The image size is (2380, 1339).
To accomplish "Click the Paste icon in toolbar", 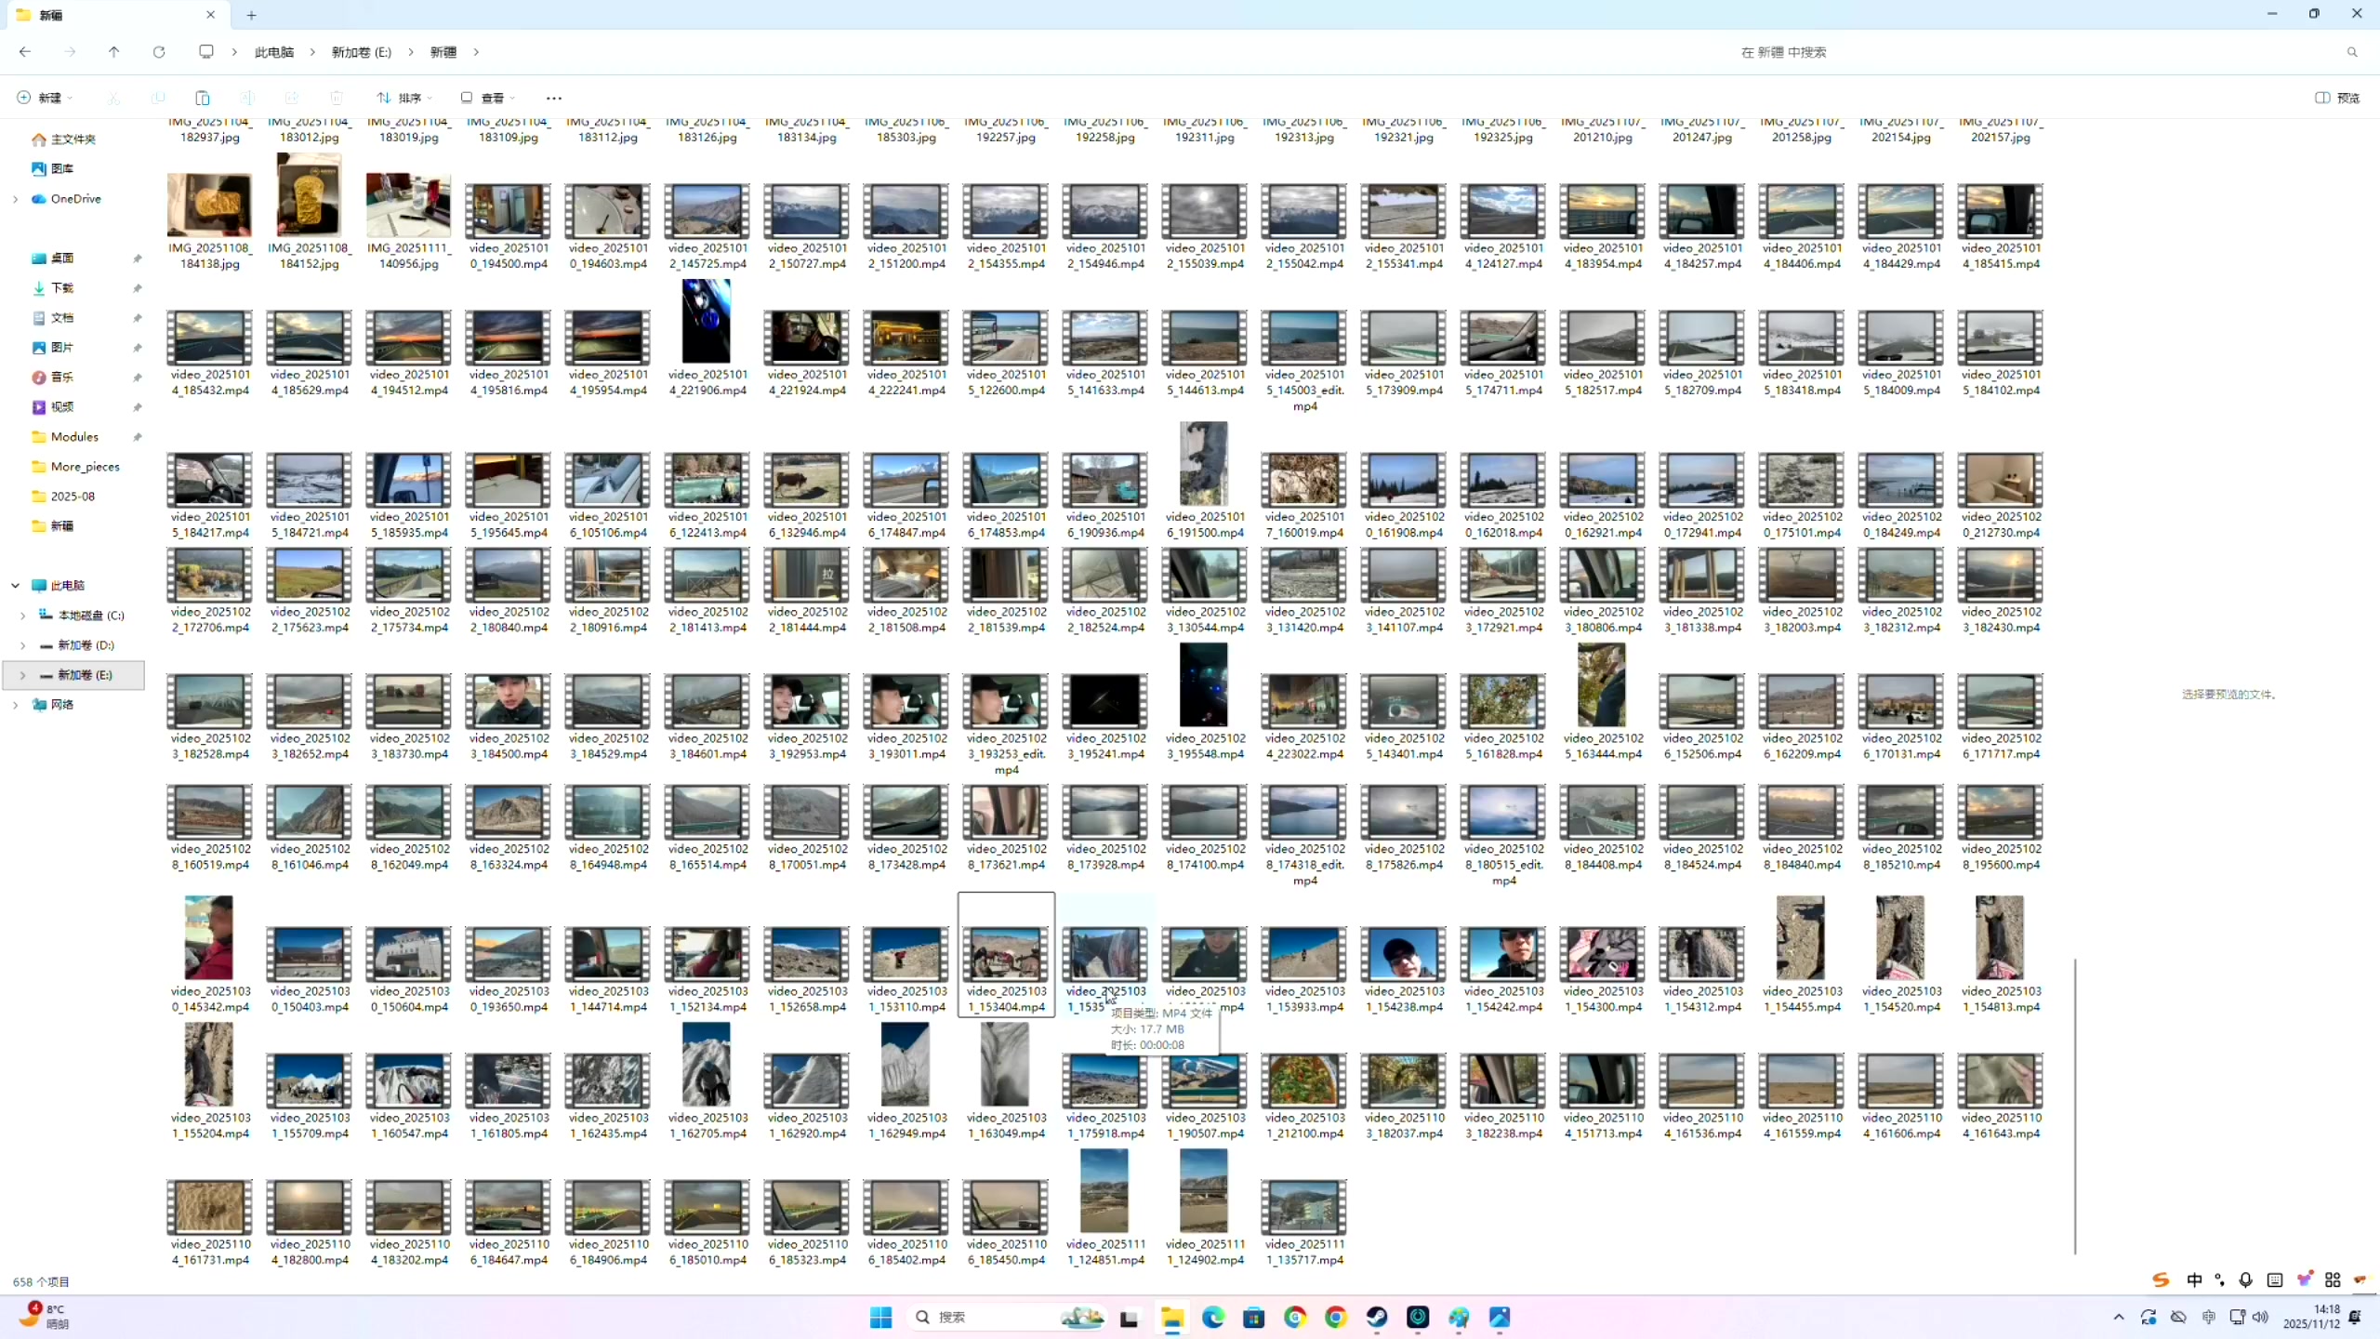I will [x=202, y=98].
